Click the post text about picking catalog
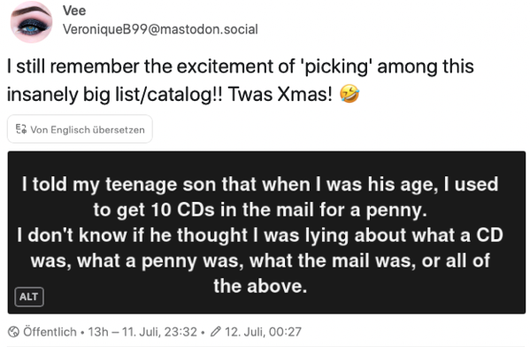The image size is (530, 347). pyautogui.click(x=241, y=80)
